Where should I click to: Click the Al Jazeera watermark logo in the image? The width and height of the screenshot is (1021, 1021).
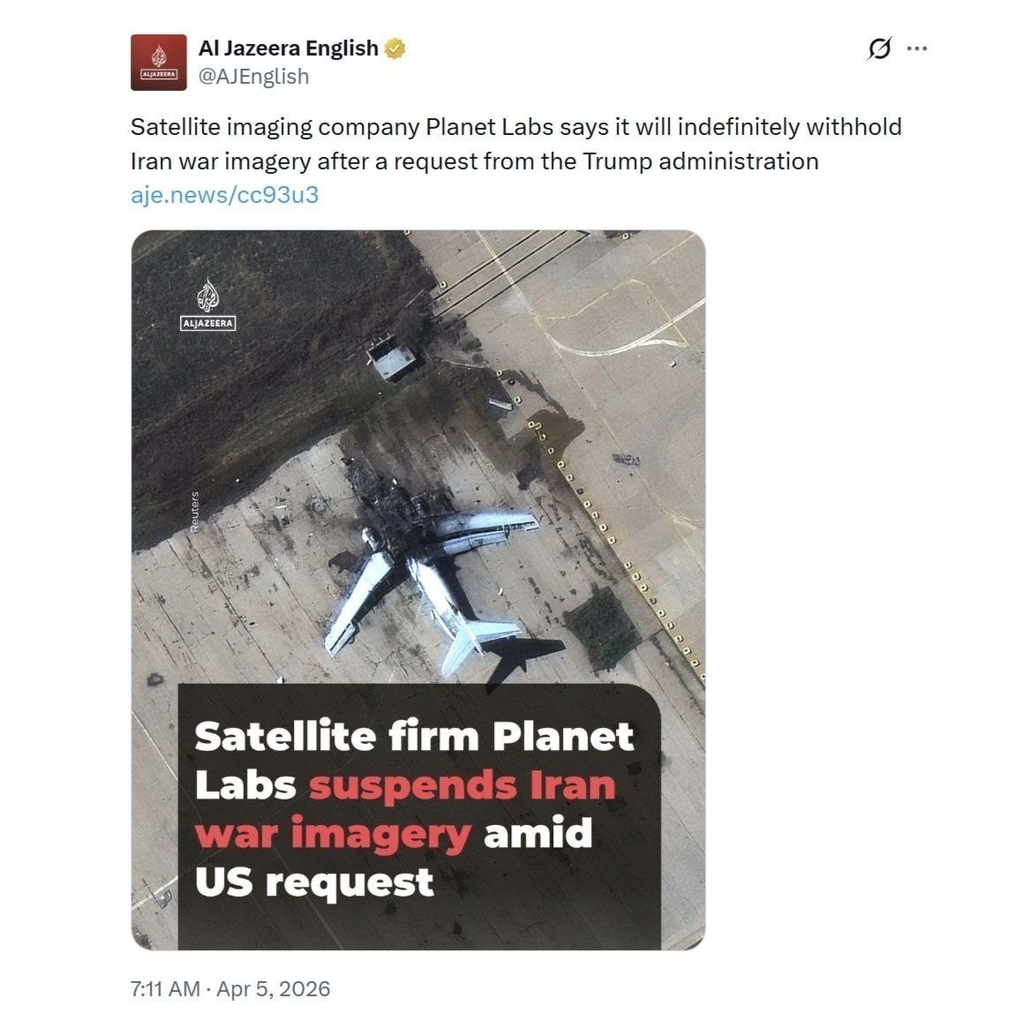[208, 304]
